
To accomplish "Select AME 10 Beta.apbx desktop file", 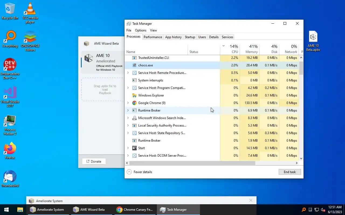I will pos(313,41).
